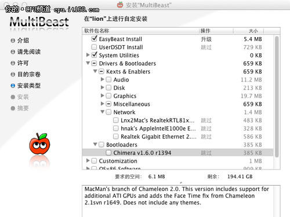Screen dimensions: 290x217
Task: Expand the System Utilities group
Action: (x=88, y=55)
